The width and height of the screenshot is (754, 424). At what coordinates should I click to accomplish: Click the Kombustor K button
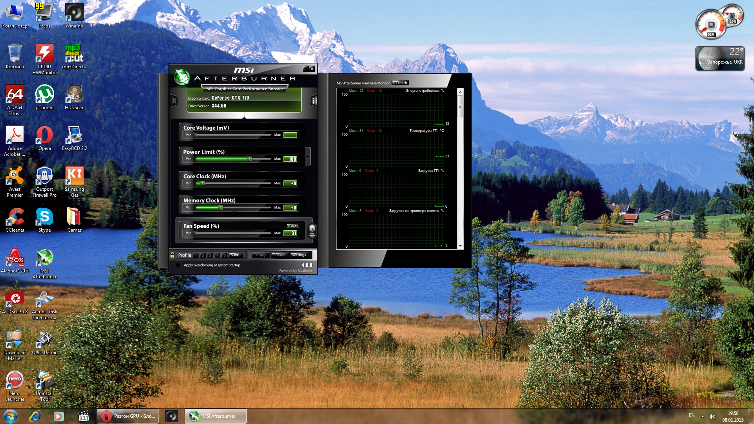click(174, 101)
